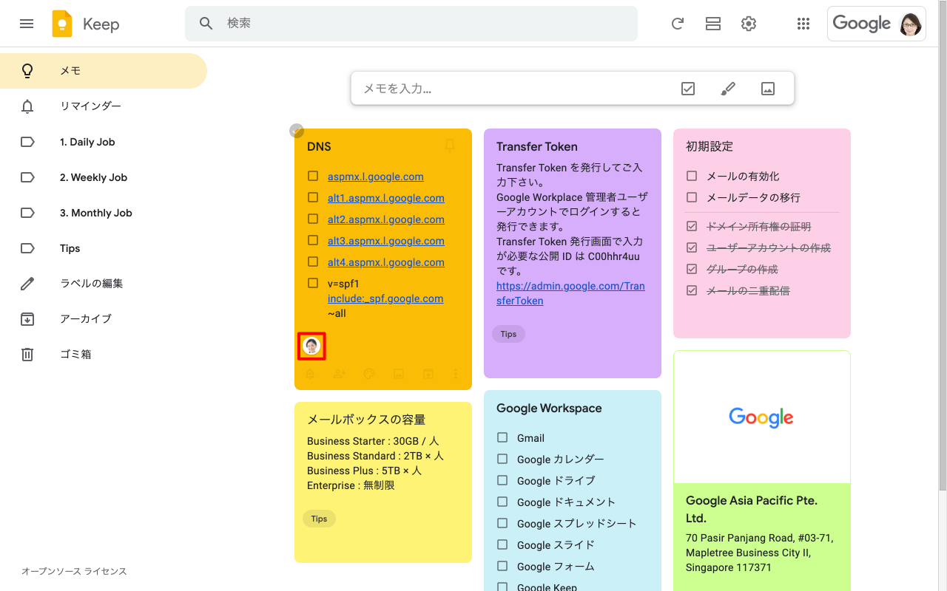
Task: Open the admin.google.com TransferToken link
Action: click(x=570, y=293)
